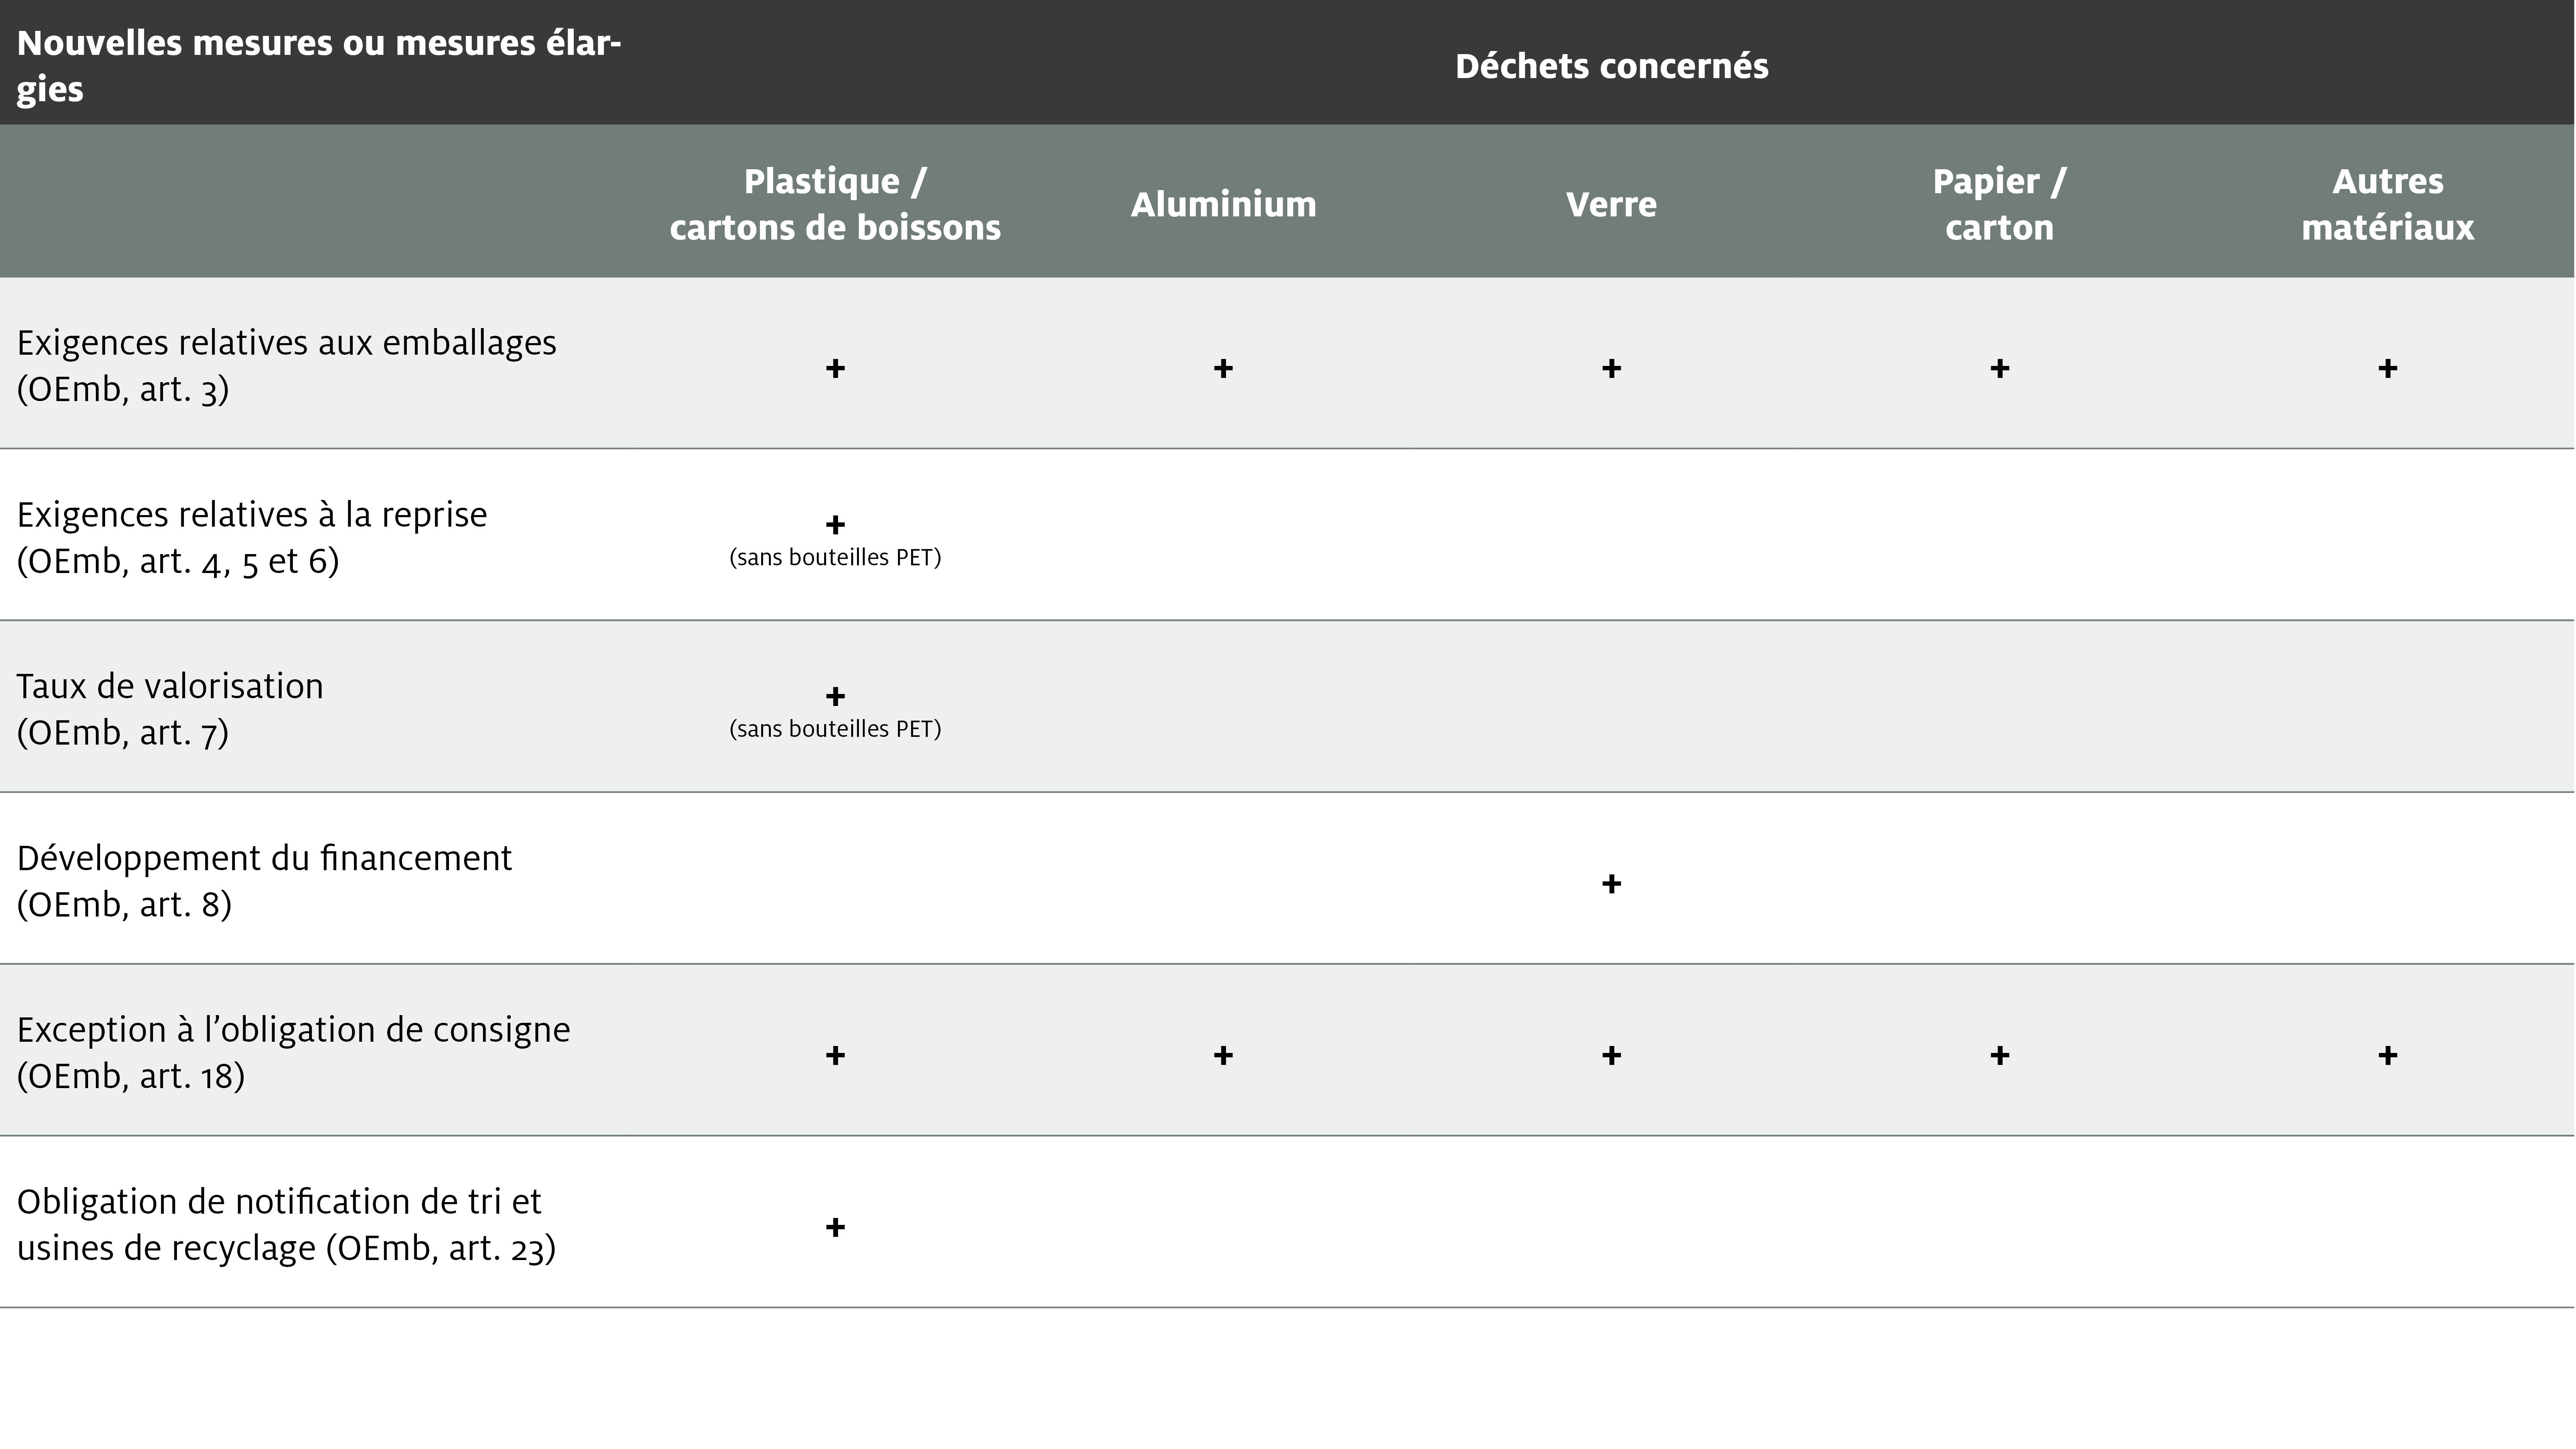Click the Plastique / cartons de boissons column header
Screen dimensions: 2576x1449
coord(835,204)
